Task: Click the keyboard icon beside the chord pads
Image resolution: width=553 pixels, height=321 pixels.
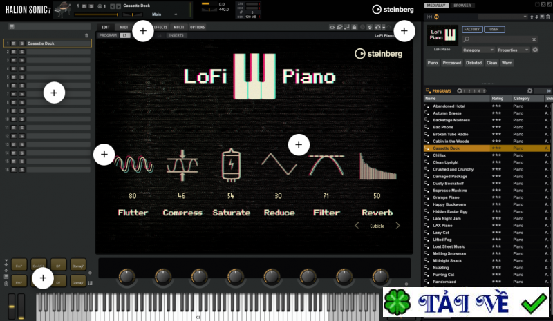Action: pos(91,283)
